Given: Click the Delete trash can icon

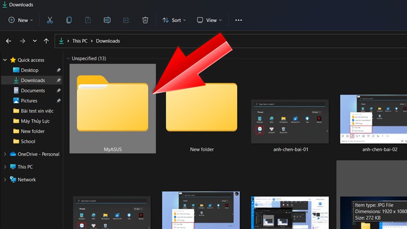Looking at the screenshot, I should point(145,20).
